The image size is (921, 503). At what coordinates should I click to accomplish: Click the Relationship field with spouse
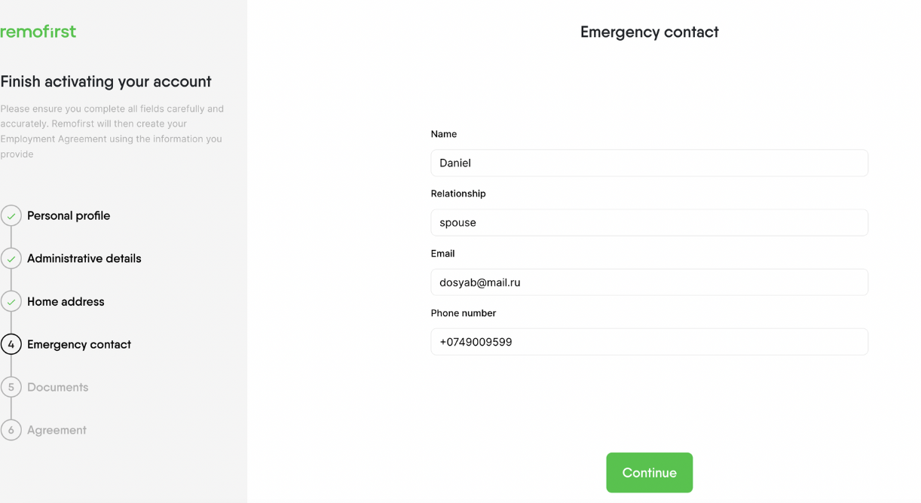(650, 223)
